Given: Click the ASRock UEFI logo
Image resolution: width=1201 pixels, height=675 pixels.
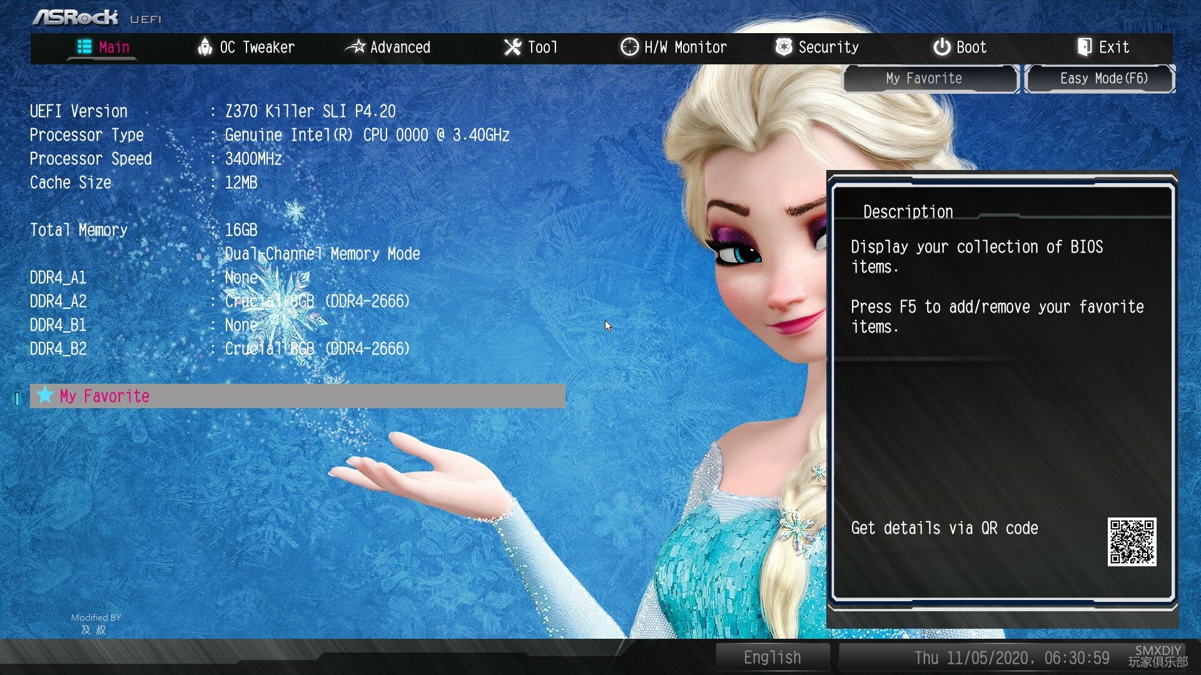Looking at the screenshot, I should click(x=97, y=17).
